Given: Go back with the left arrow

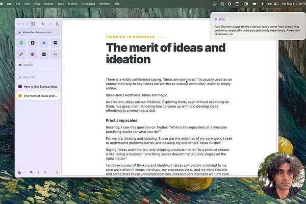Looking at the screenshot, I should pyautogui.click(x=43, y=24).
